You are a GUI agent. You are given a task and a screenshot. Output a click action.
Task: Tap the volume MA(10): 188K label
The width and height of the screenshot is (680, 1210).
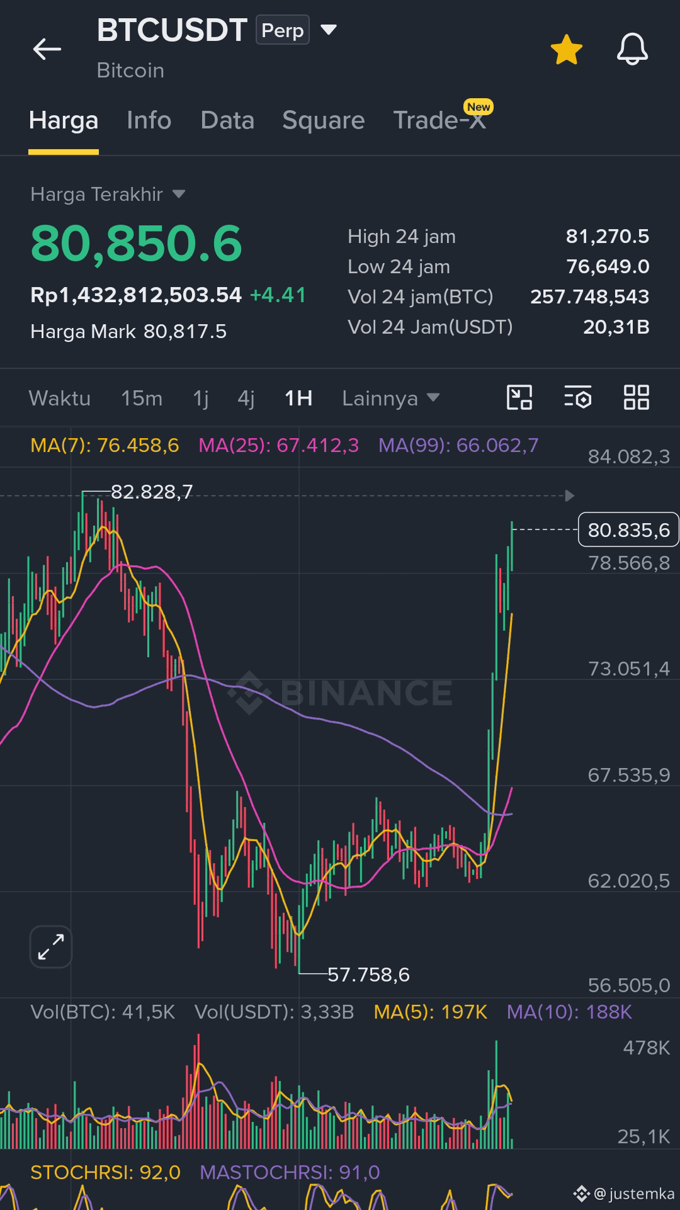coord(569,1012)
